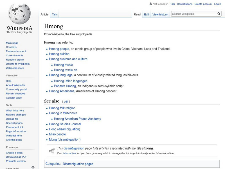Click What links here

[x=15, y=110]
